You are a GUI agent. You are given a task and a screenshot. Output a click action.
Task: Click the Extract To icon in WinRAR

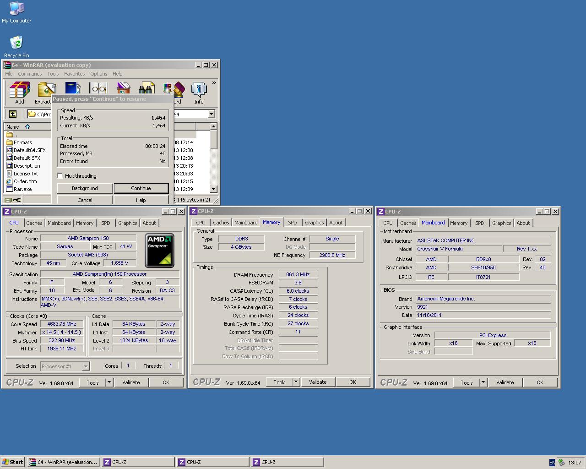point(44,93)
